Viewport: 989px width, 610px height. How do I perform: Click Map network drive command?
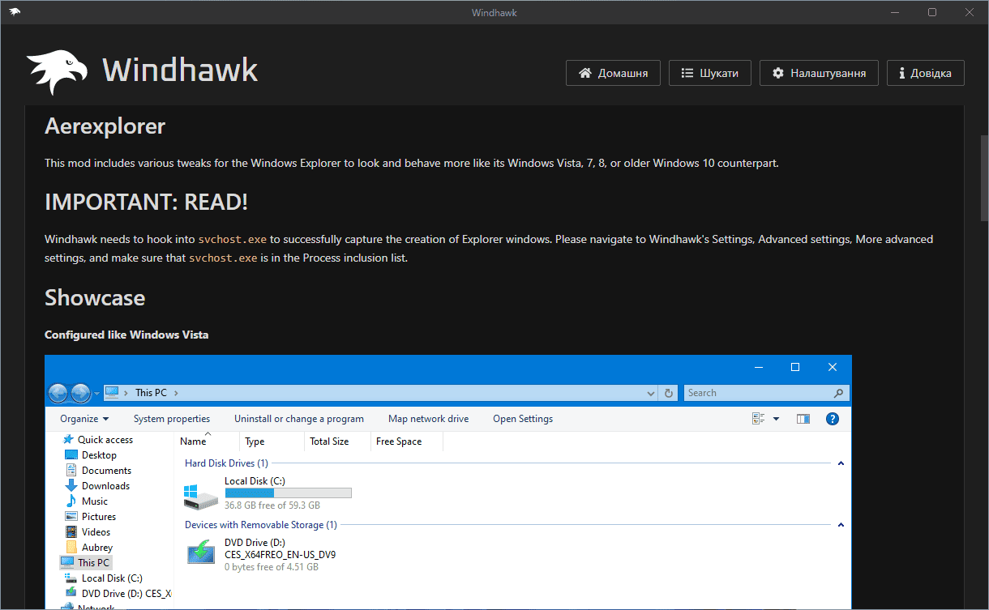click(x=428, y=419)
